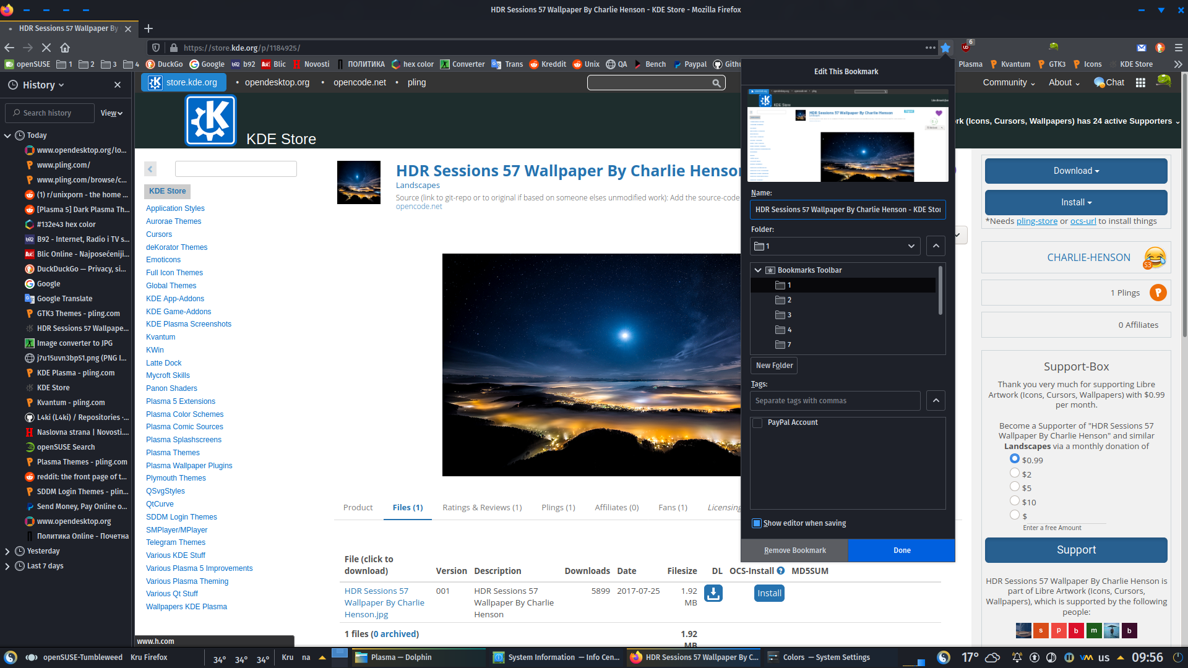Open the uBlock Origin extension icon

coord(966,48)
